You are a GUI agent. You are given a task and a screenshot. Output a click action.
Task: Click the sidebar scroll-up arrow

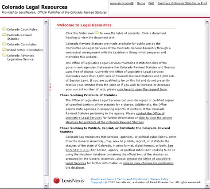point(46,22)
